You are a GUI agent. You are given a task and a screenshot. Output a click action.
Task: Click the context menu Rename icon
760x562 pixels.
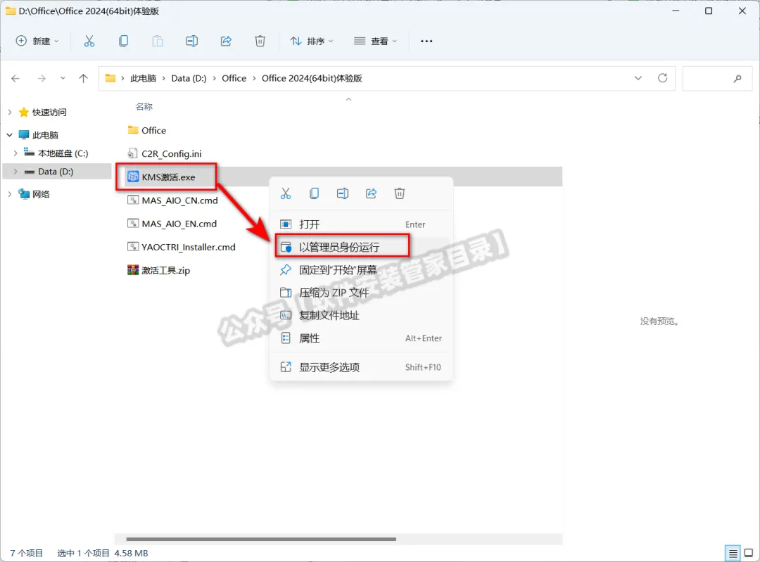pos(343,193)
